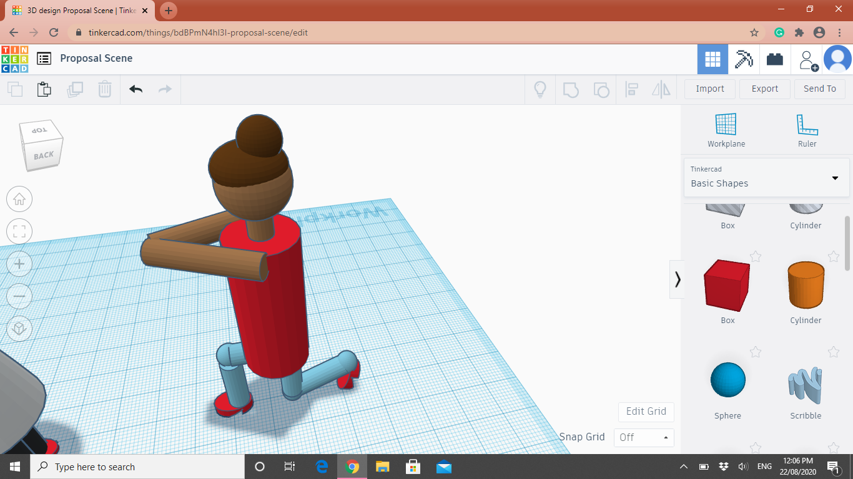
Task: Open a new browser tab
Action: pos(169,11)
